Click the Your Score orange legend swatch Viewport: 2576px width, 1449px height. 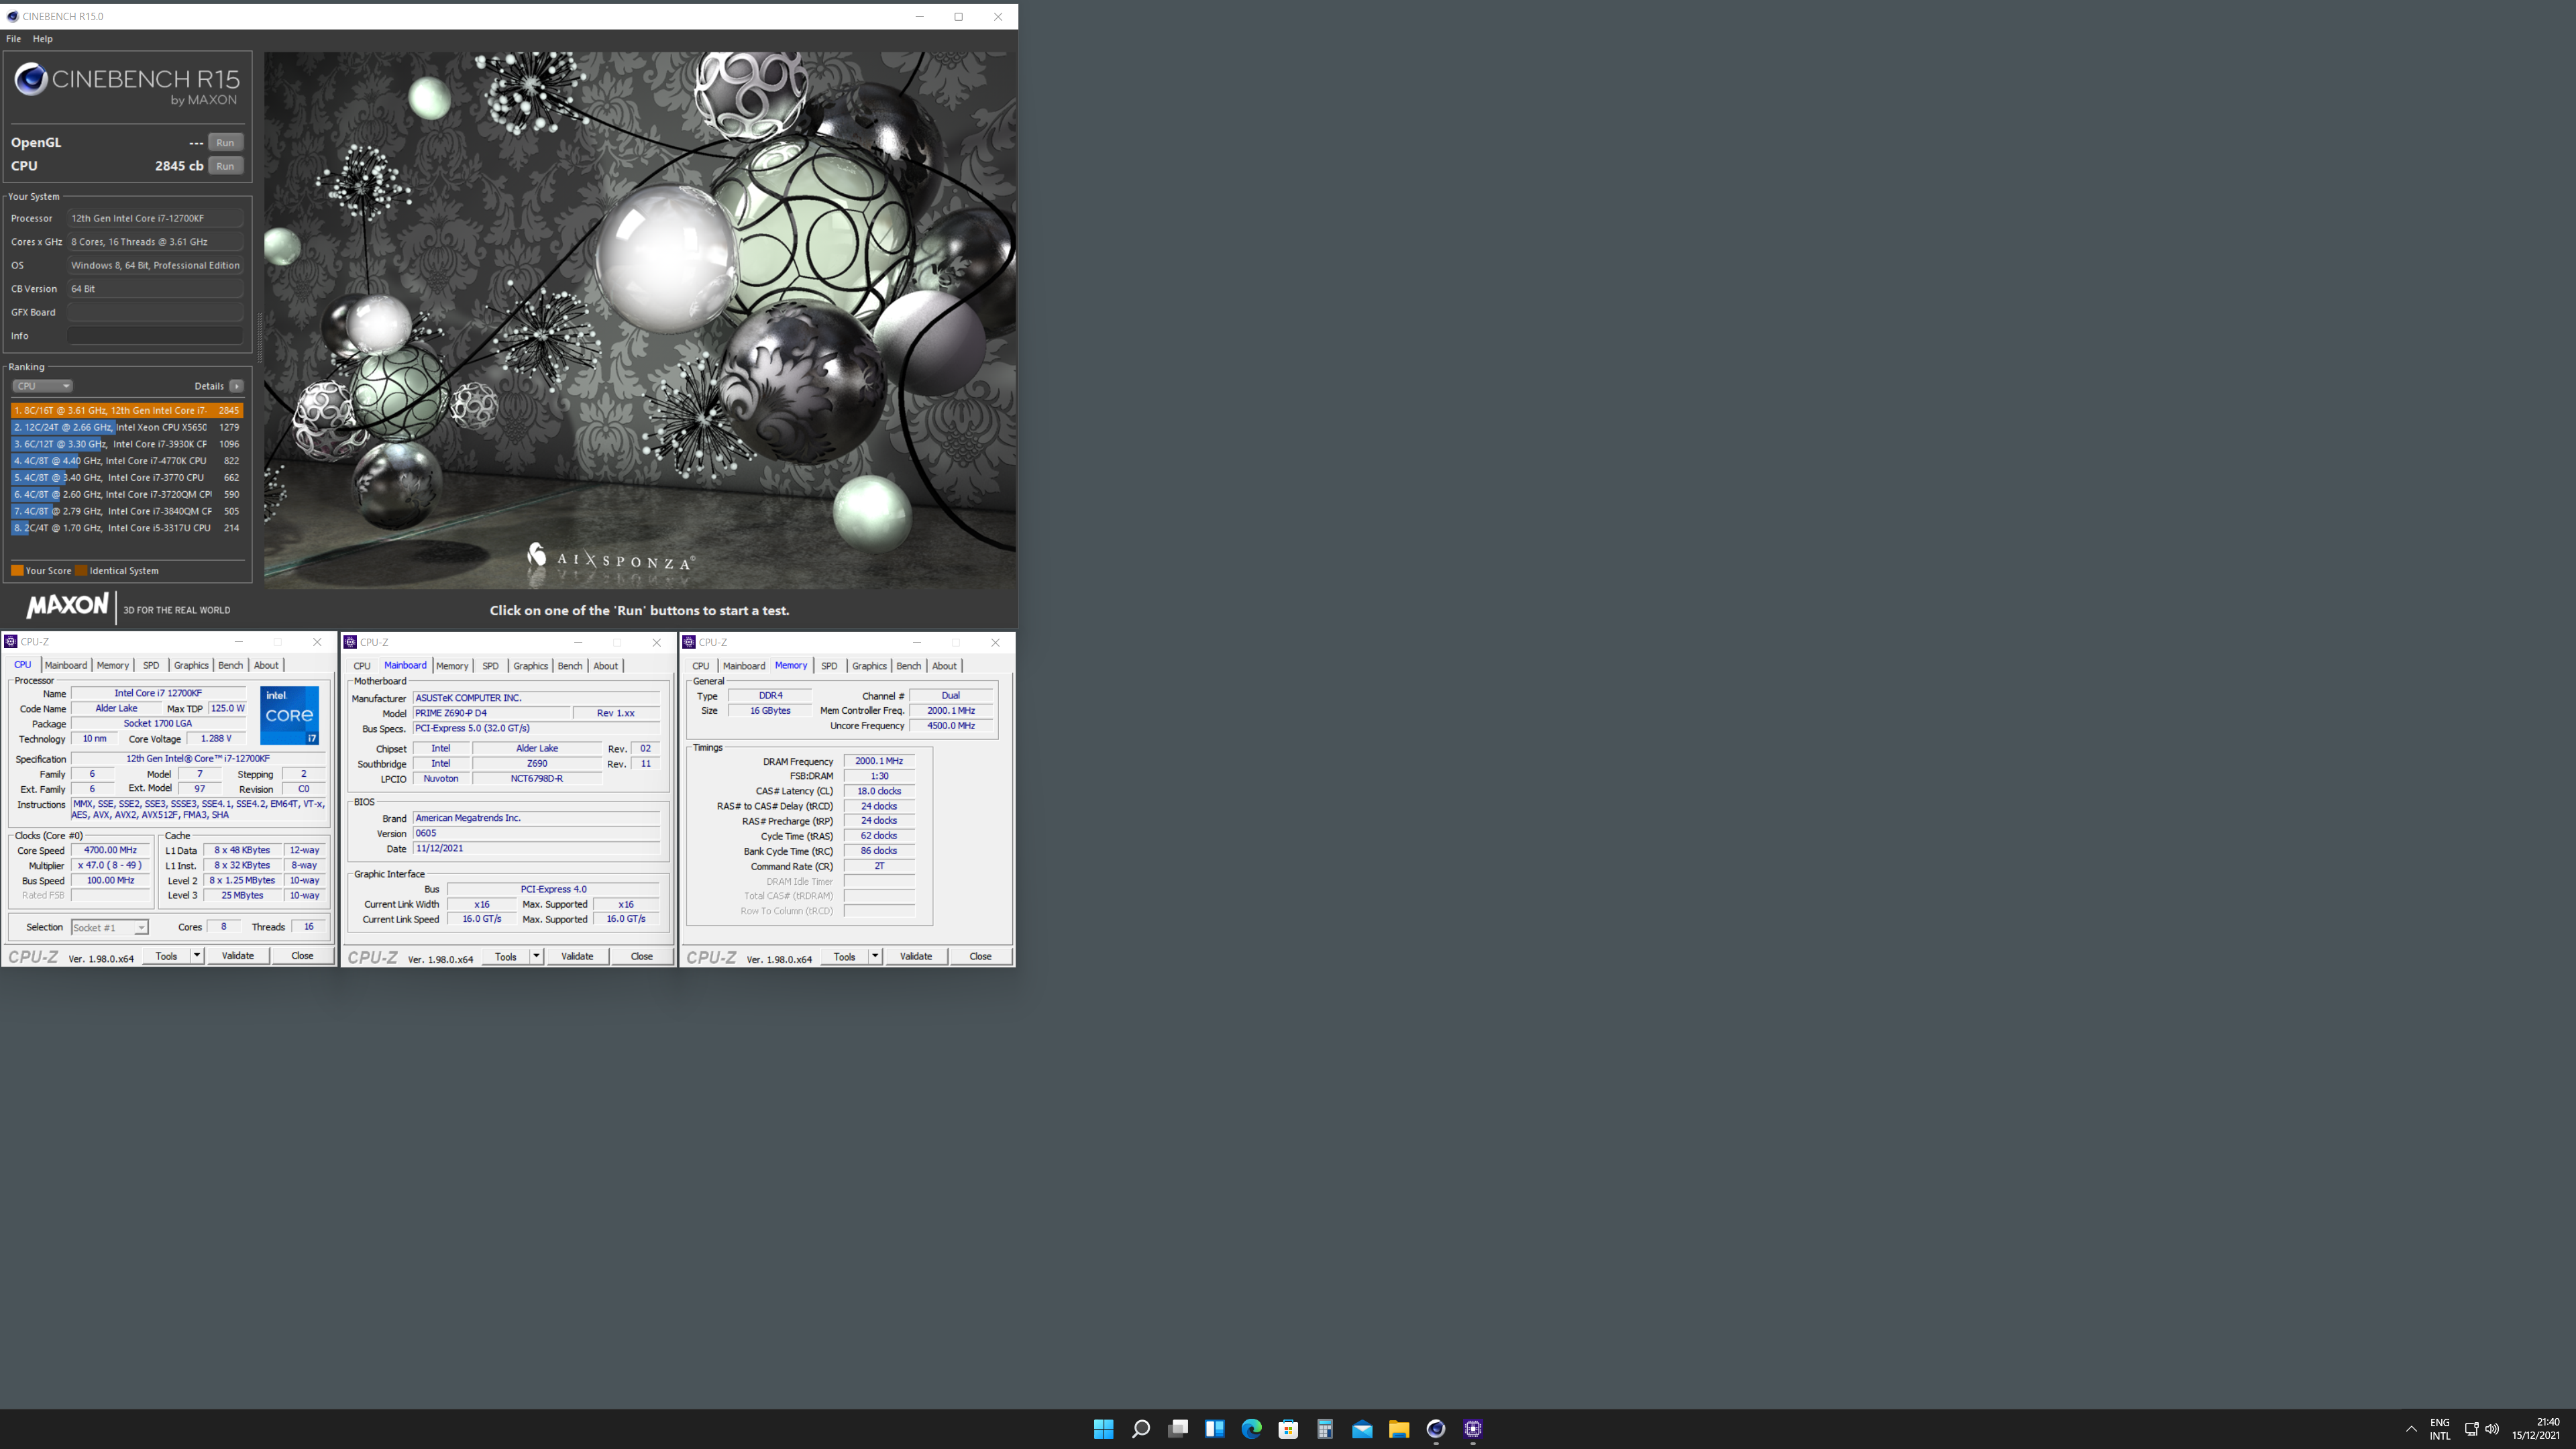17,571
